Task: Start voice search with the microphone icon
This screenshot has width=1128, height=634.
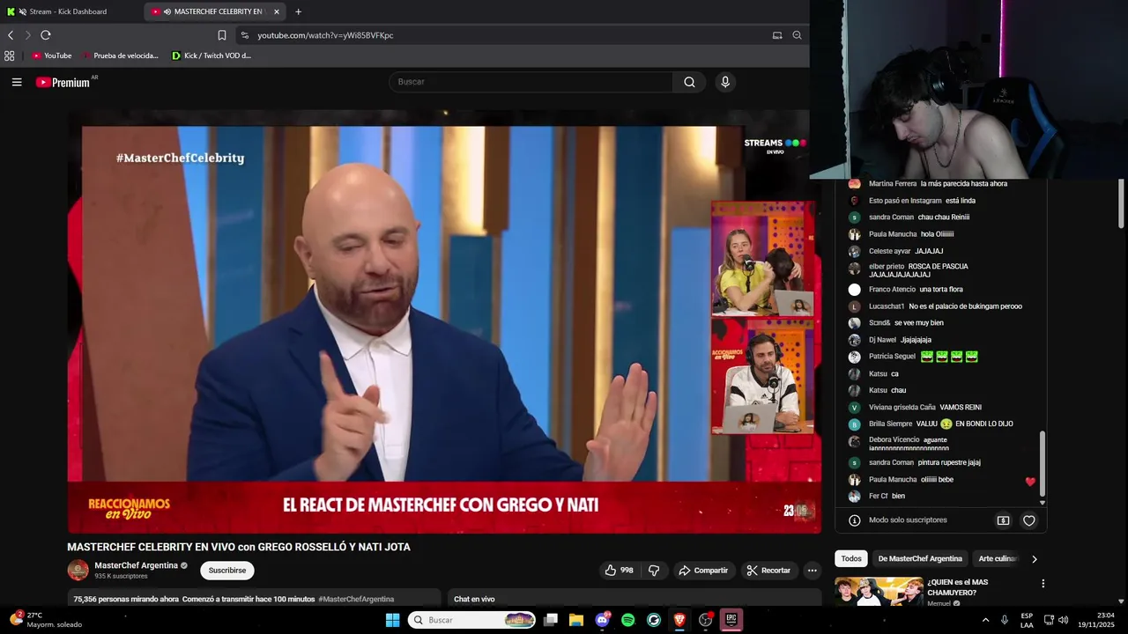Action: point(725,82)
